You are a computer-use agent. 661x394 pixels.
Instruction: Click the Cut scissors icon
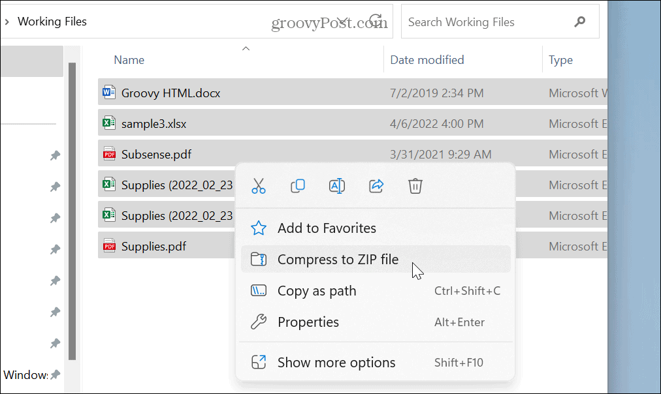click(x=259, y=186)
